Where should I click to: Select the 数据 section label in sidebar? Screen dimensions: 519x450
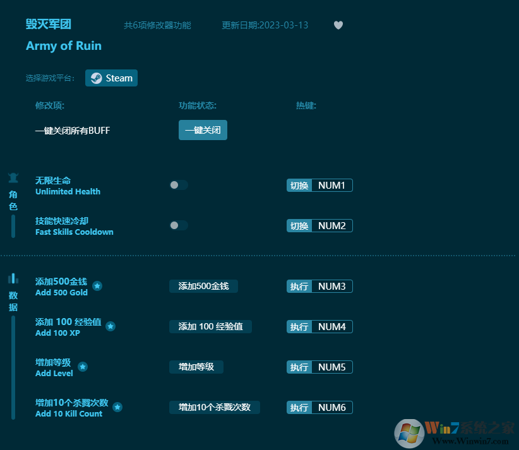click(x=13, y=301)
